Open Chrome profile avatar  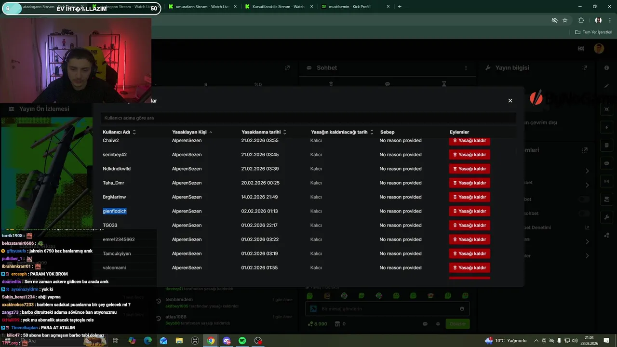(598, 20)
